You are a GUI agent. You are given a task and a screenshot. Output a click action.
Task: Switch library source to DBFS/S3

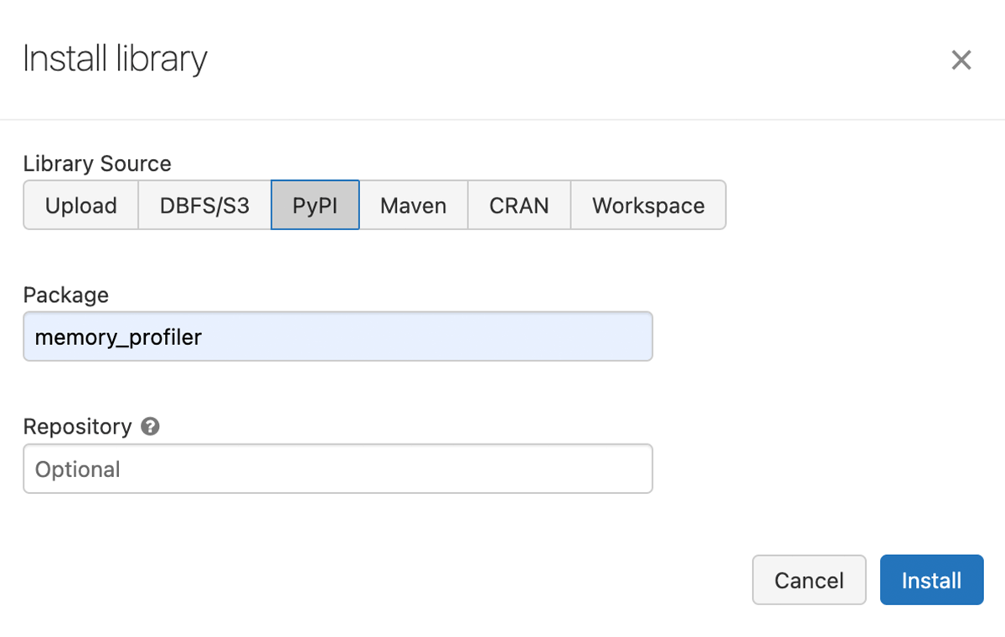click(204, 205)
